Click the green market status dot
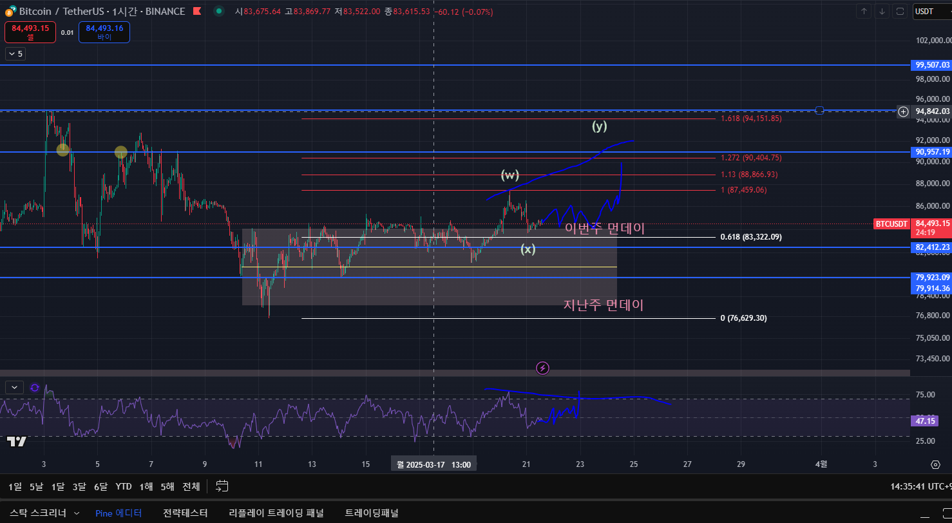This screenshot has width=952, height=523. (x=219, y=12)
